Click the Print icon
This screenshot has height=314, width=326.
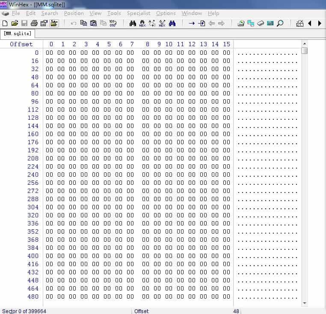34,23
